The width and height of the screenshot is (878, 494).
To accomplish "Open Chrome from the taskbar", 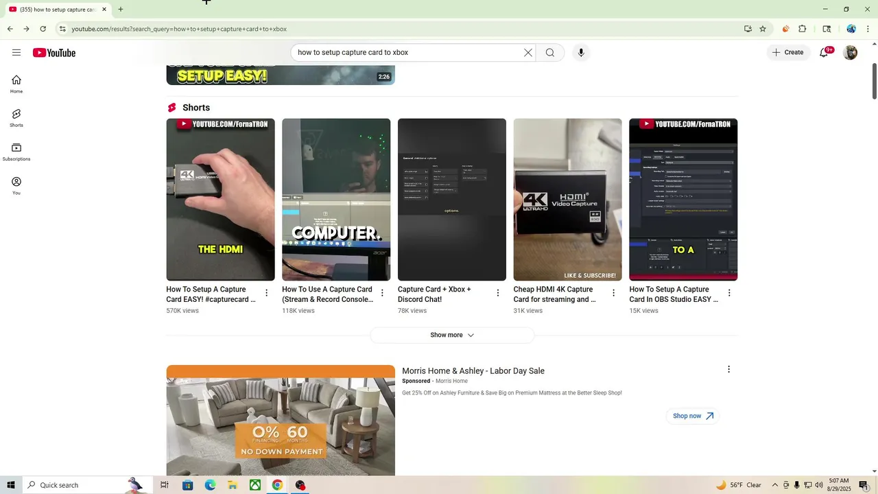I will (x=277, y=485).
